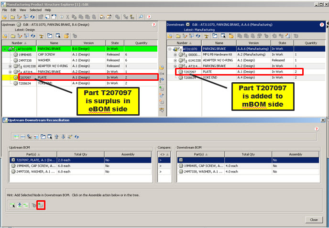The height and width of the screenshot is (228, 329).
Task: Click the Upstream pane select-window cursor icon
Action: 58,36
